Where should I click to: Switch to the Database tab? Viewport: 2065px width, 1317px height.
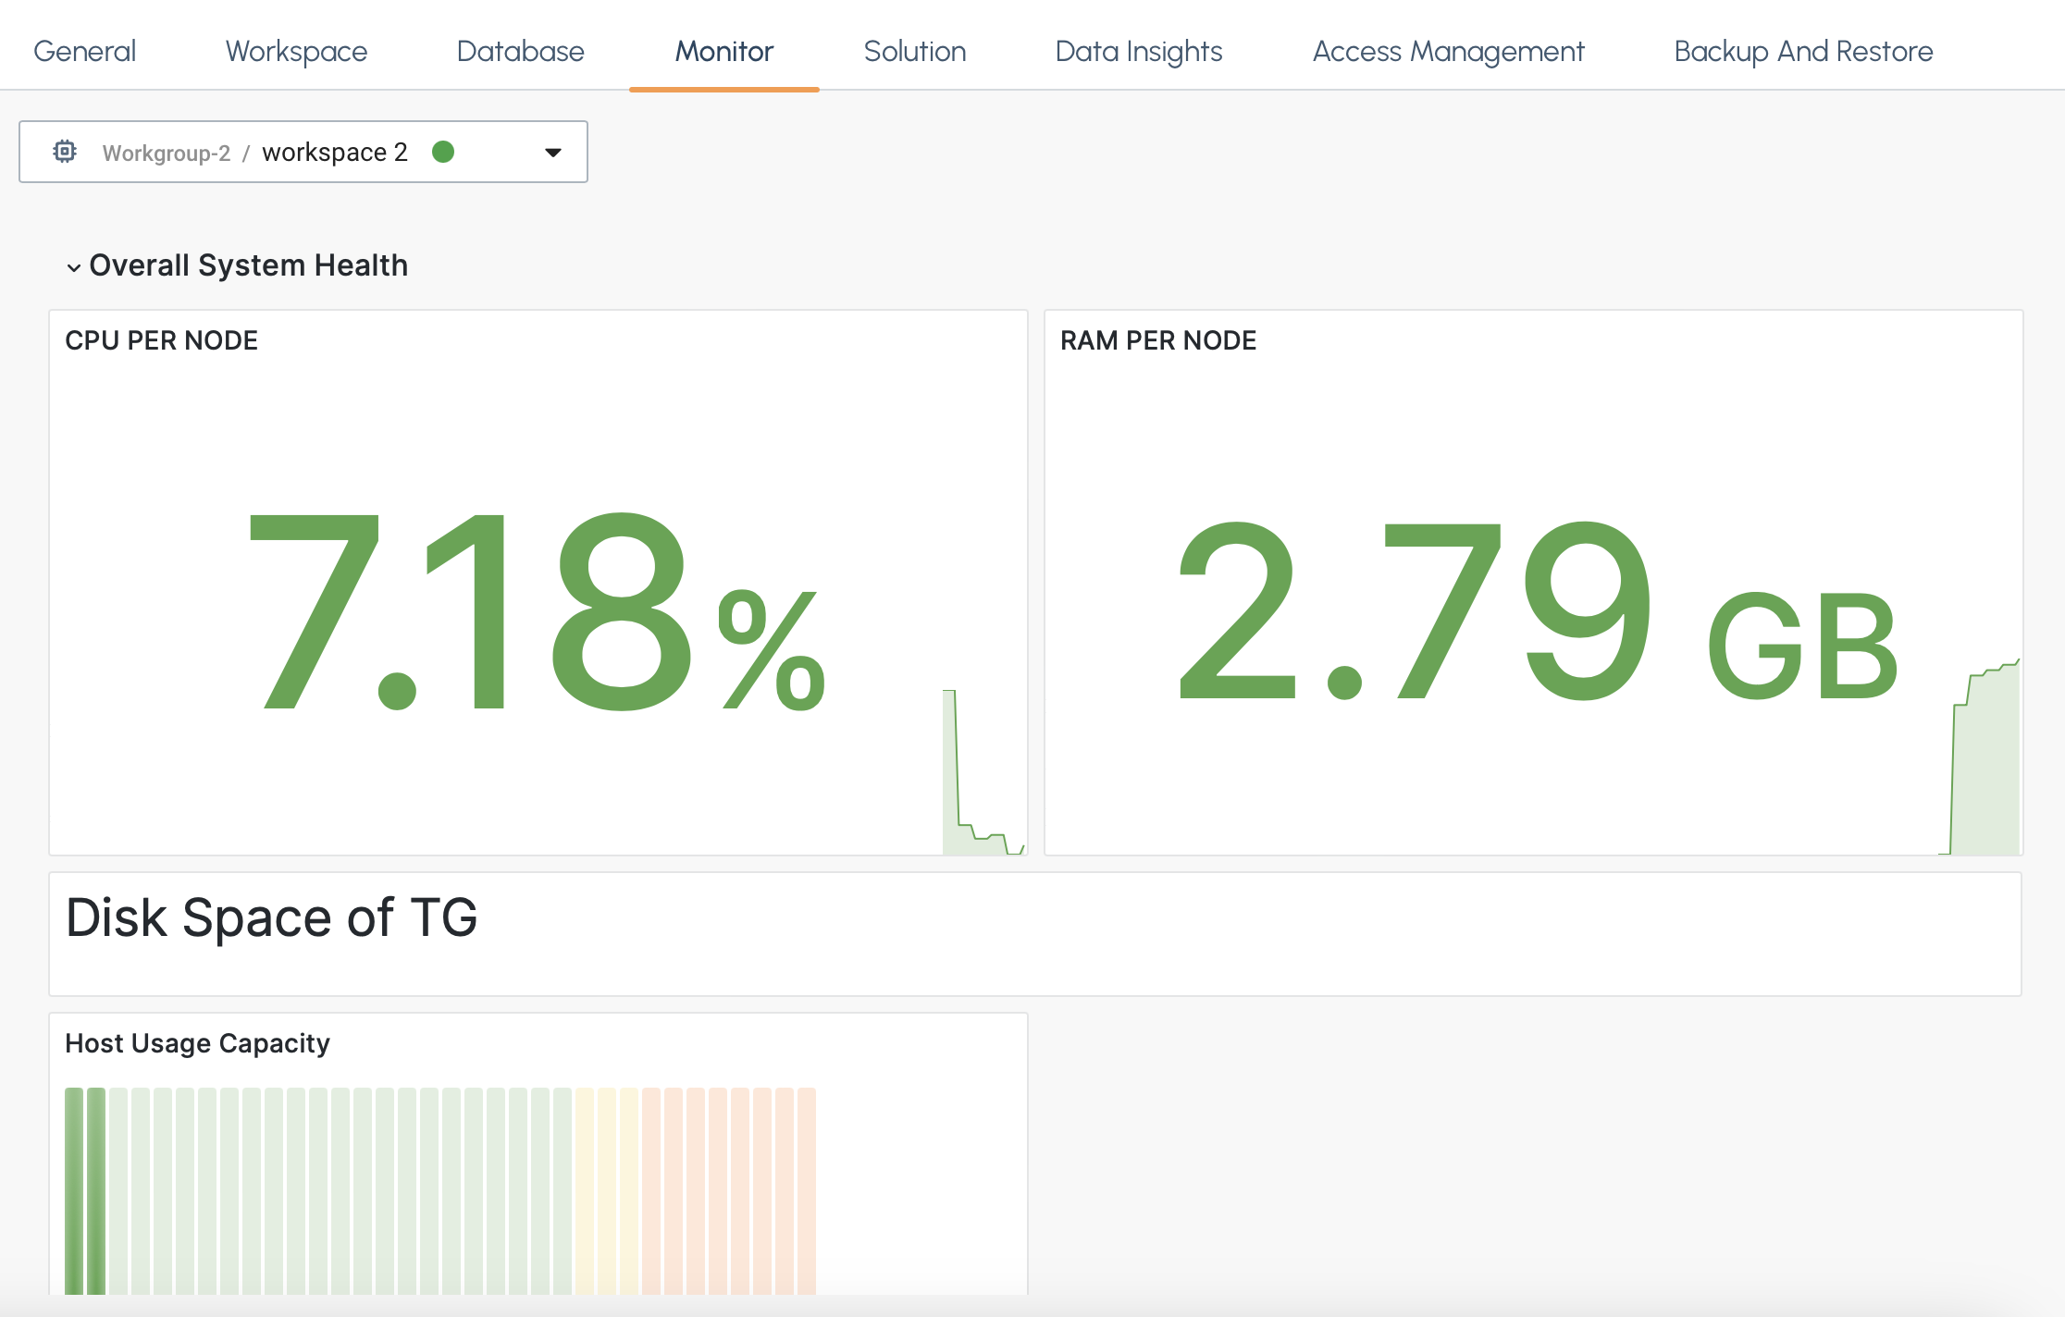pyautogui.click(x=520, y=52)
